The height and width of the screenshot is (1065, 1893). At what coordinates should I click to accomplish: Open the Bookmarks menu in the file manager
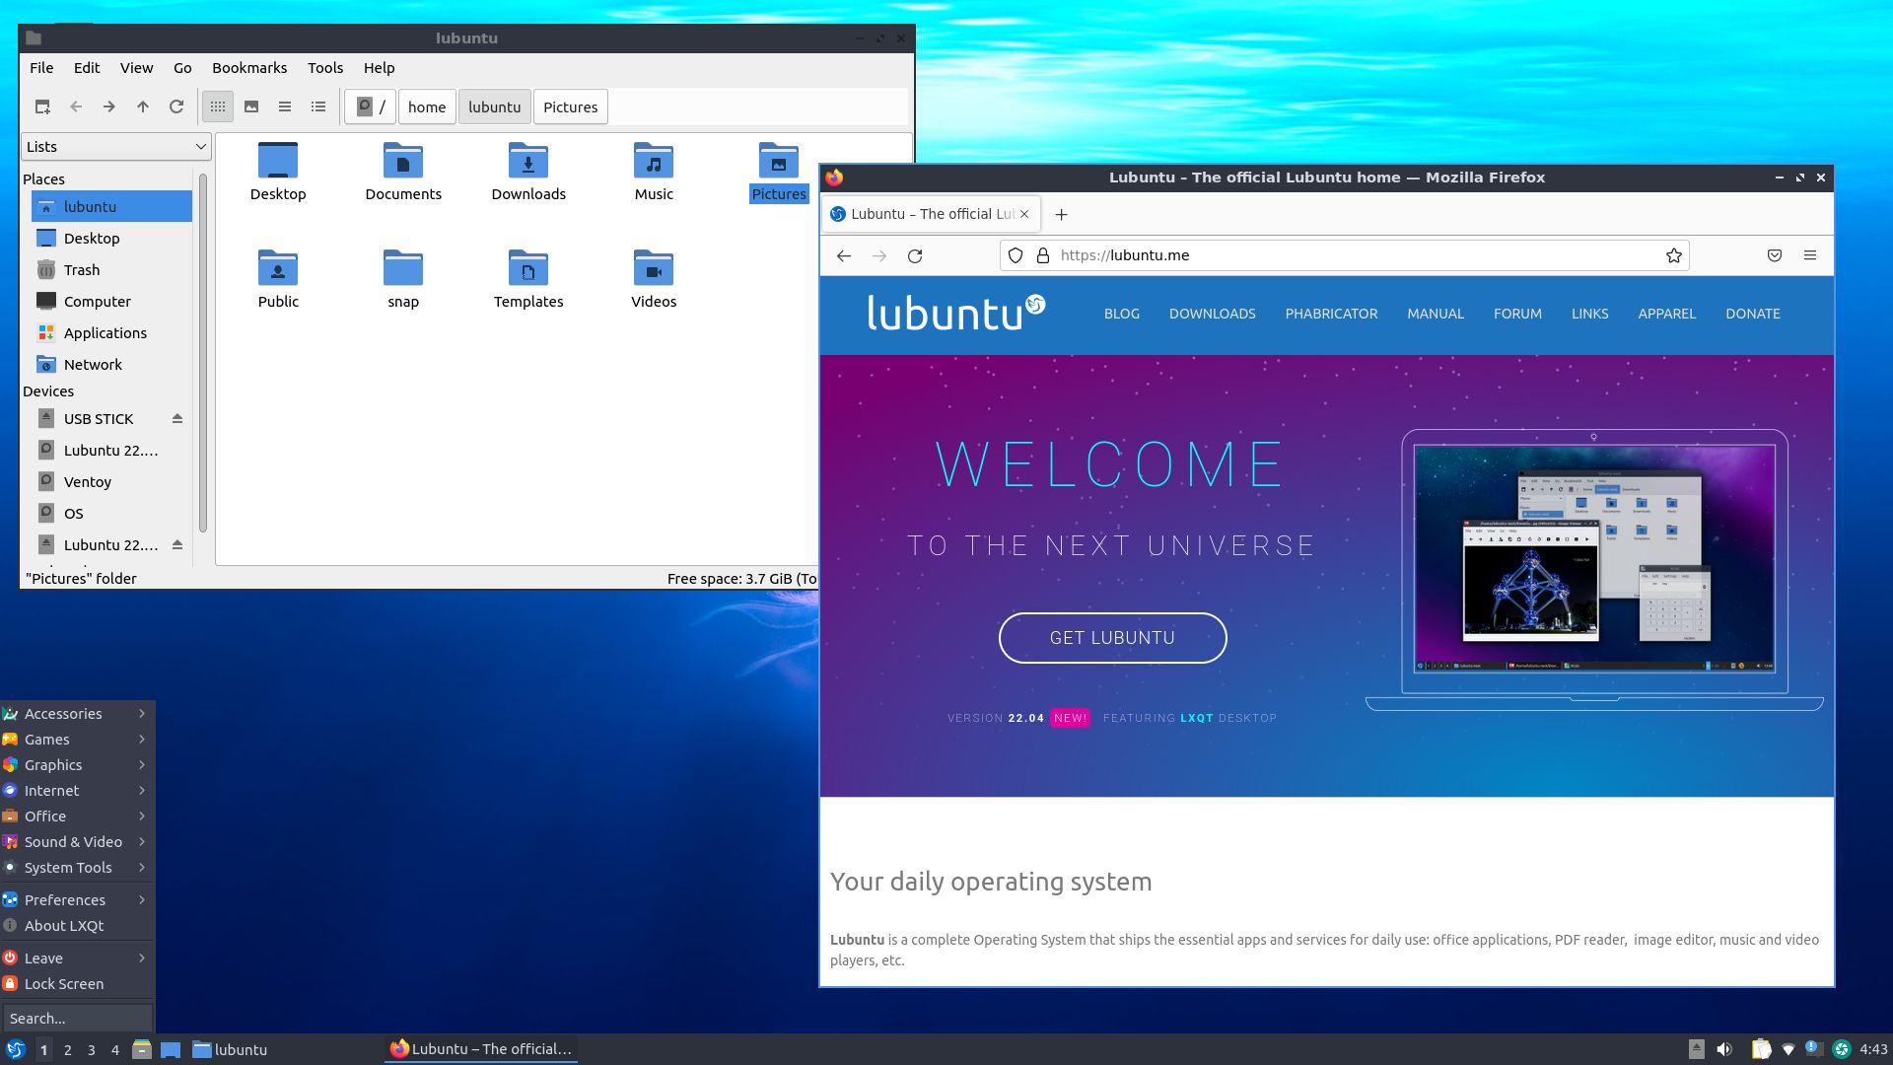click(249, 68)
